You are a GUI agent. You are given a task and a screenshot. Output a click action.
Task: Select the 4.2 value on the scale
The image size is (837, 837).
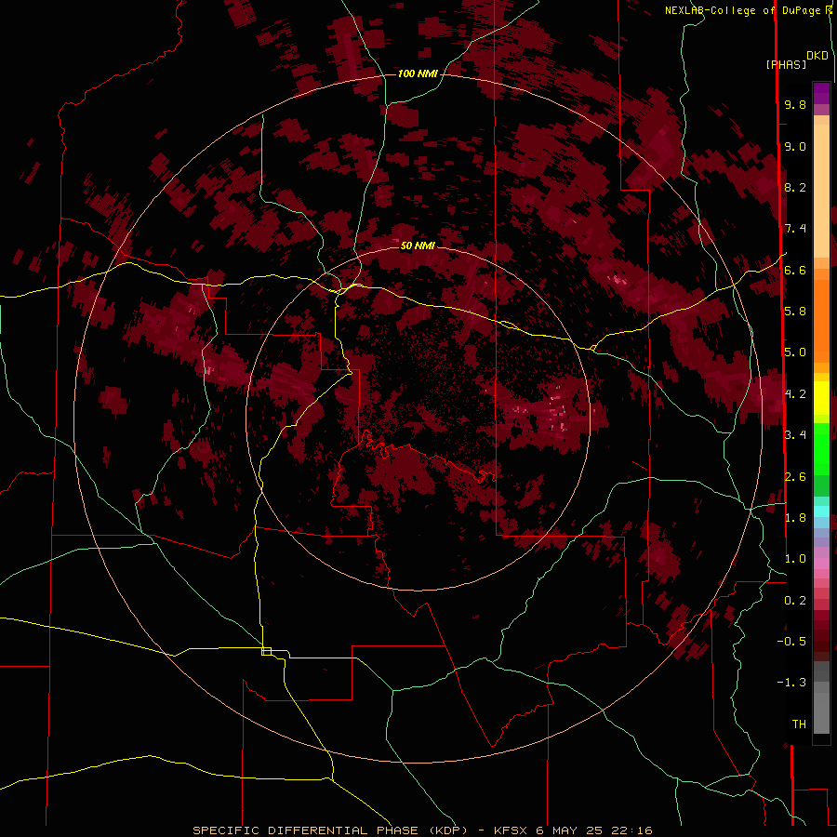(x=795, y=393)
